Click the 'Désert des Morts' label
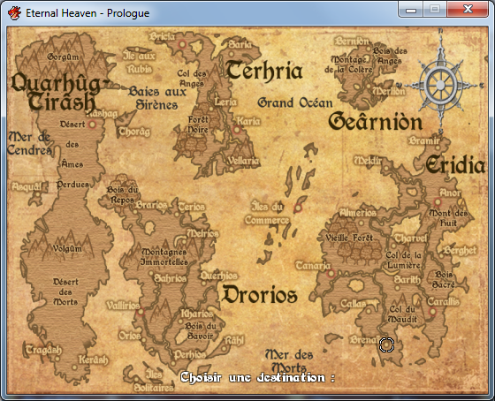The image size is (495, 401). click(x=65, y=291)
